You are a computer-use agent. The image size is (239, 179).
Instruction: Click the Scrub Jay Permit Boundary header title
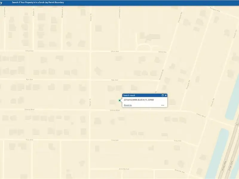38,2
